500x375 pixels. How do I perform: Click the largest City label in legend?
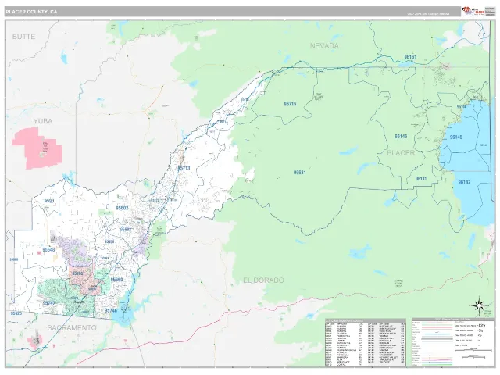click(481, 326)
